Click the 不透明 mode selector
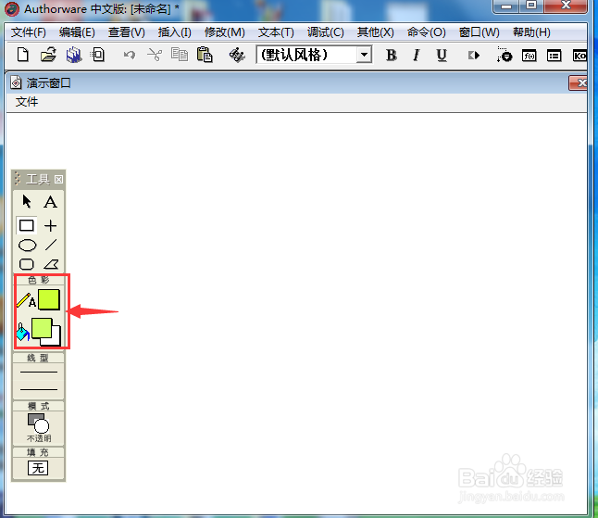Screen dimensions: 598x518 coord(39,428)
